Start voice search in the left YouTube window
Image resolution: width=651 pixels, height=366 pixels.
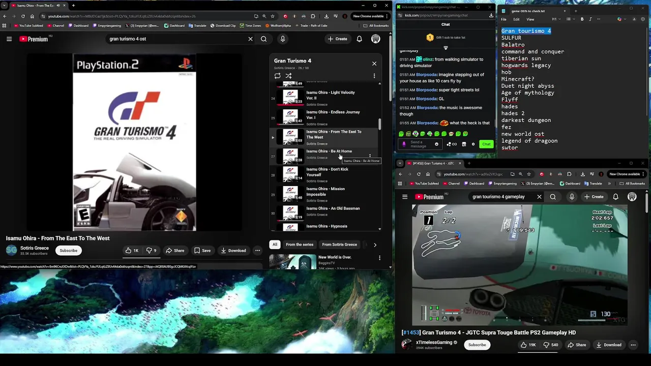[x=283, y=39]
